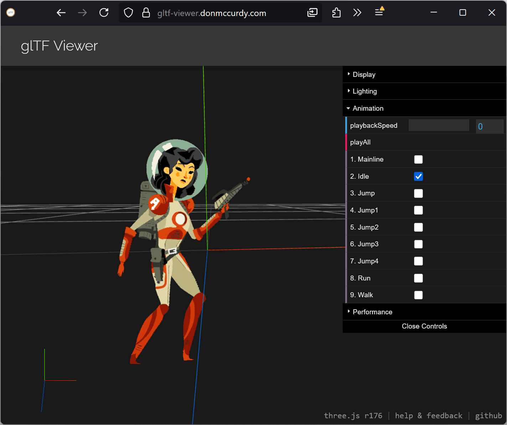
Task: Open the browser extensions puzzle icon
Action: click(x=336, y=12)
